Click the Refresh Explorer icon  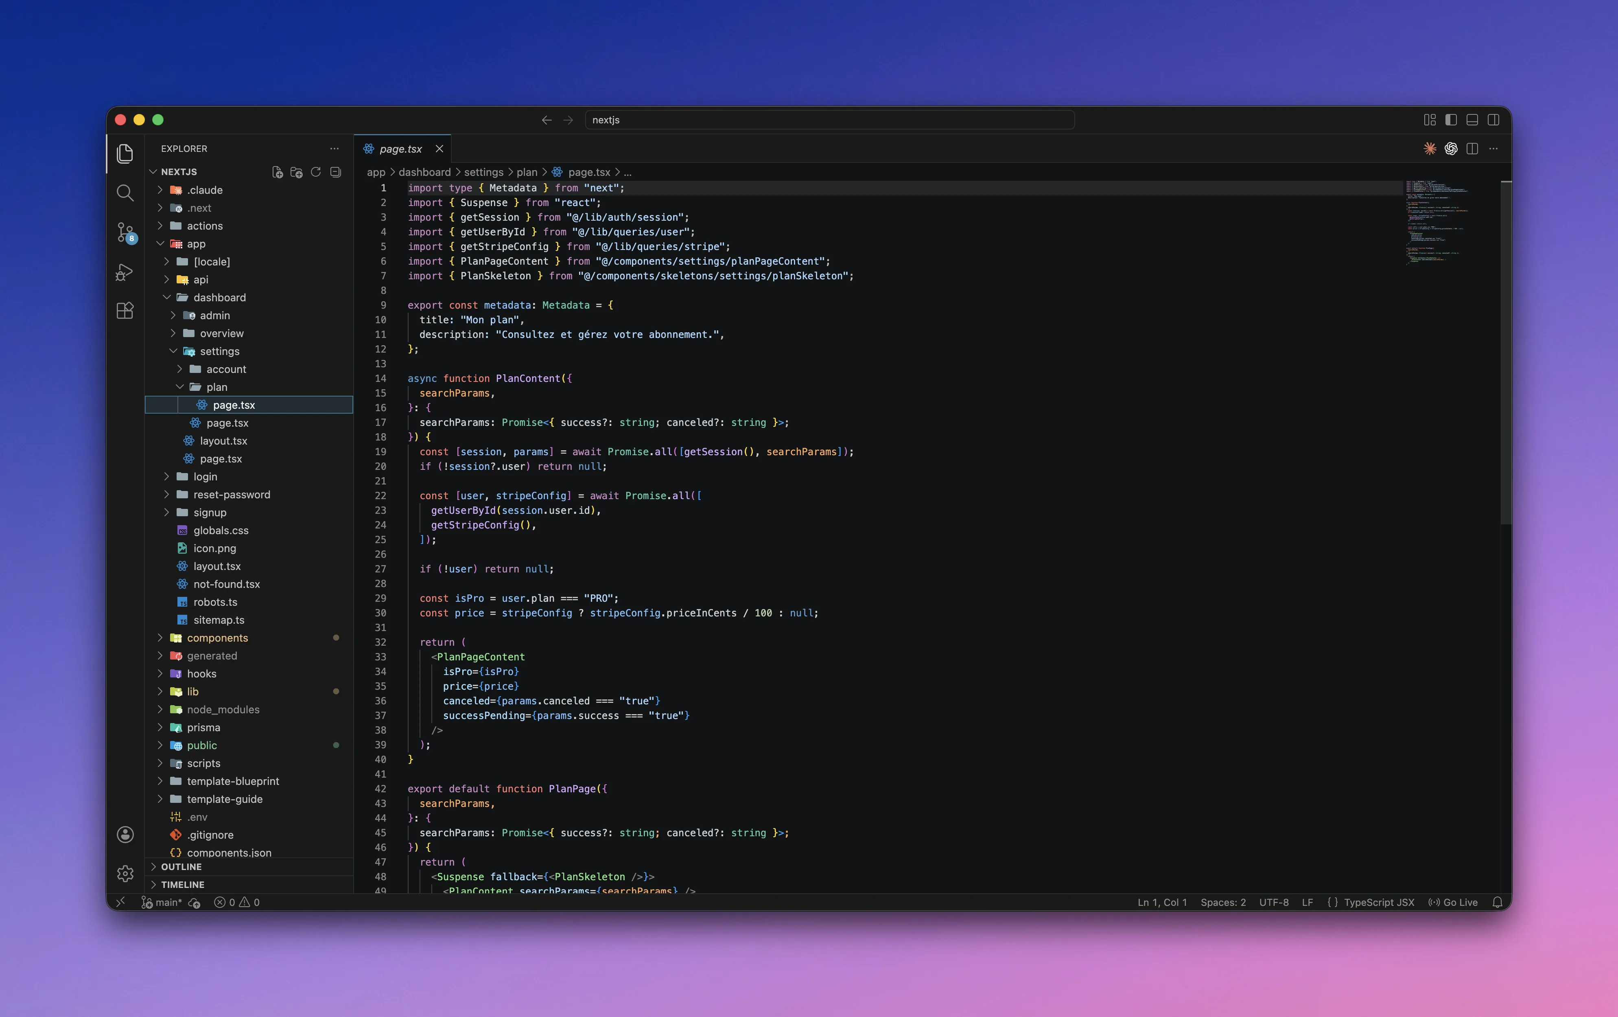316,172
